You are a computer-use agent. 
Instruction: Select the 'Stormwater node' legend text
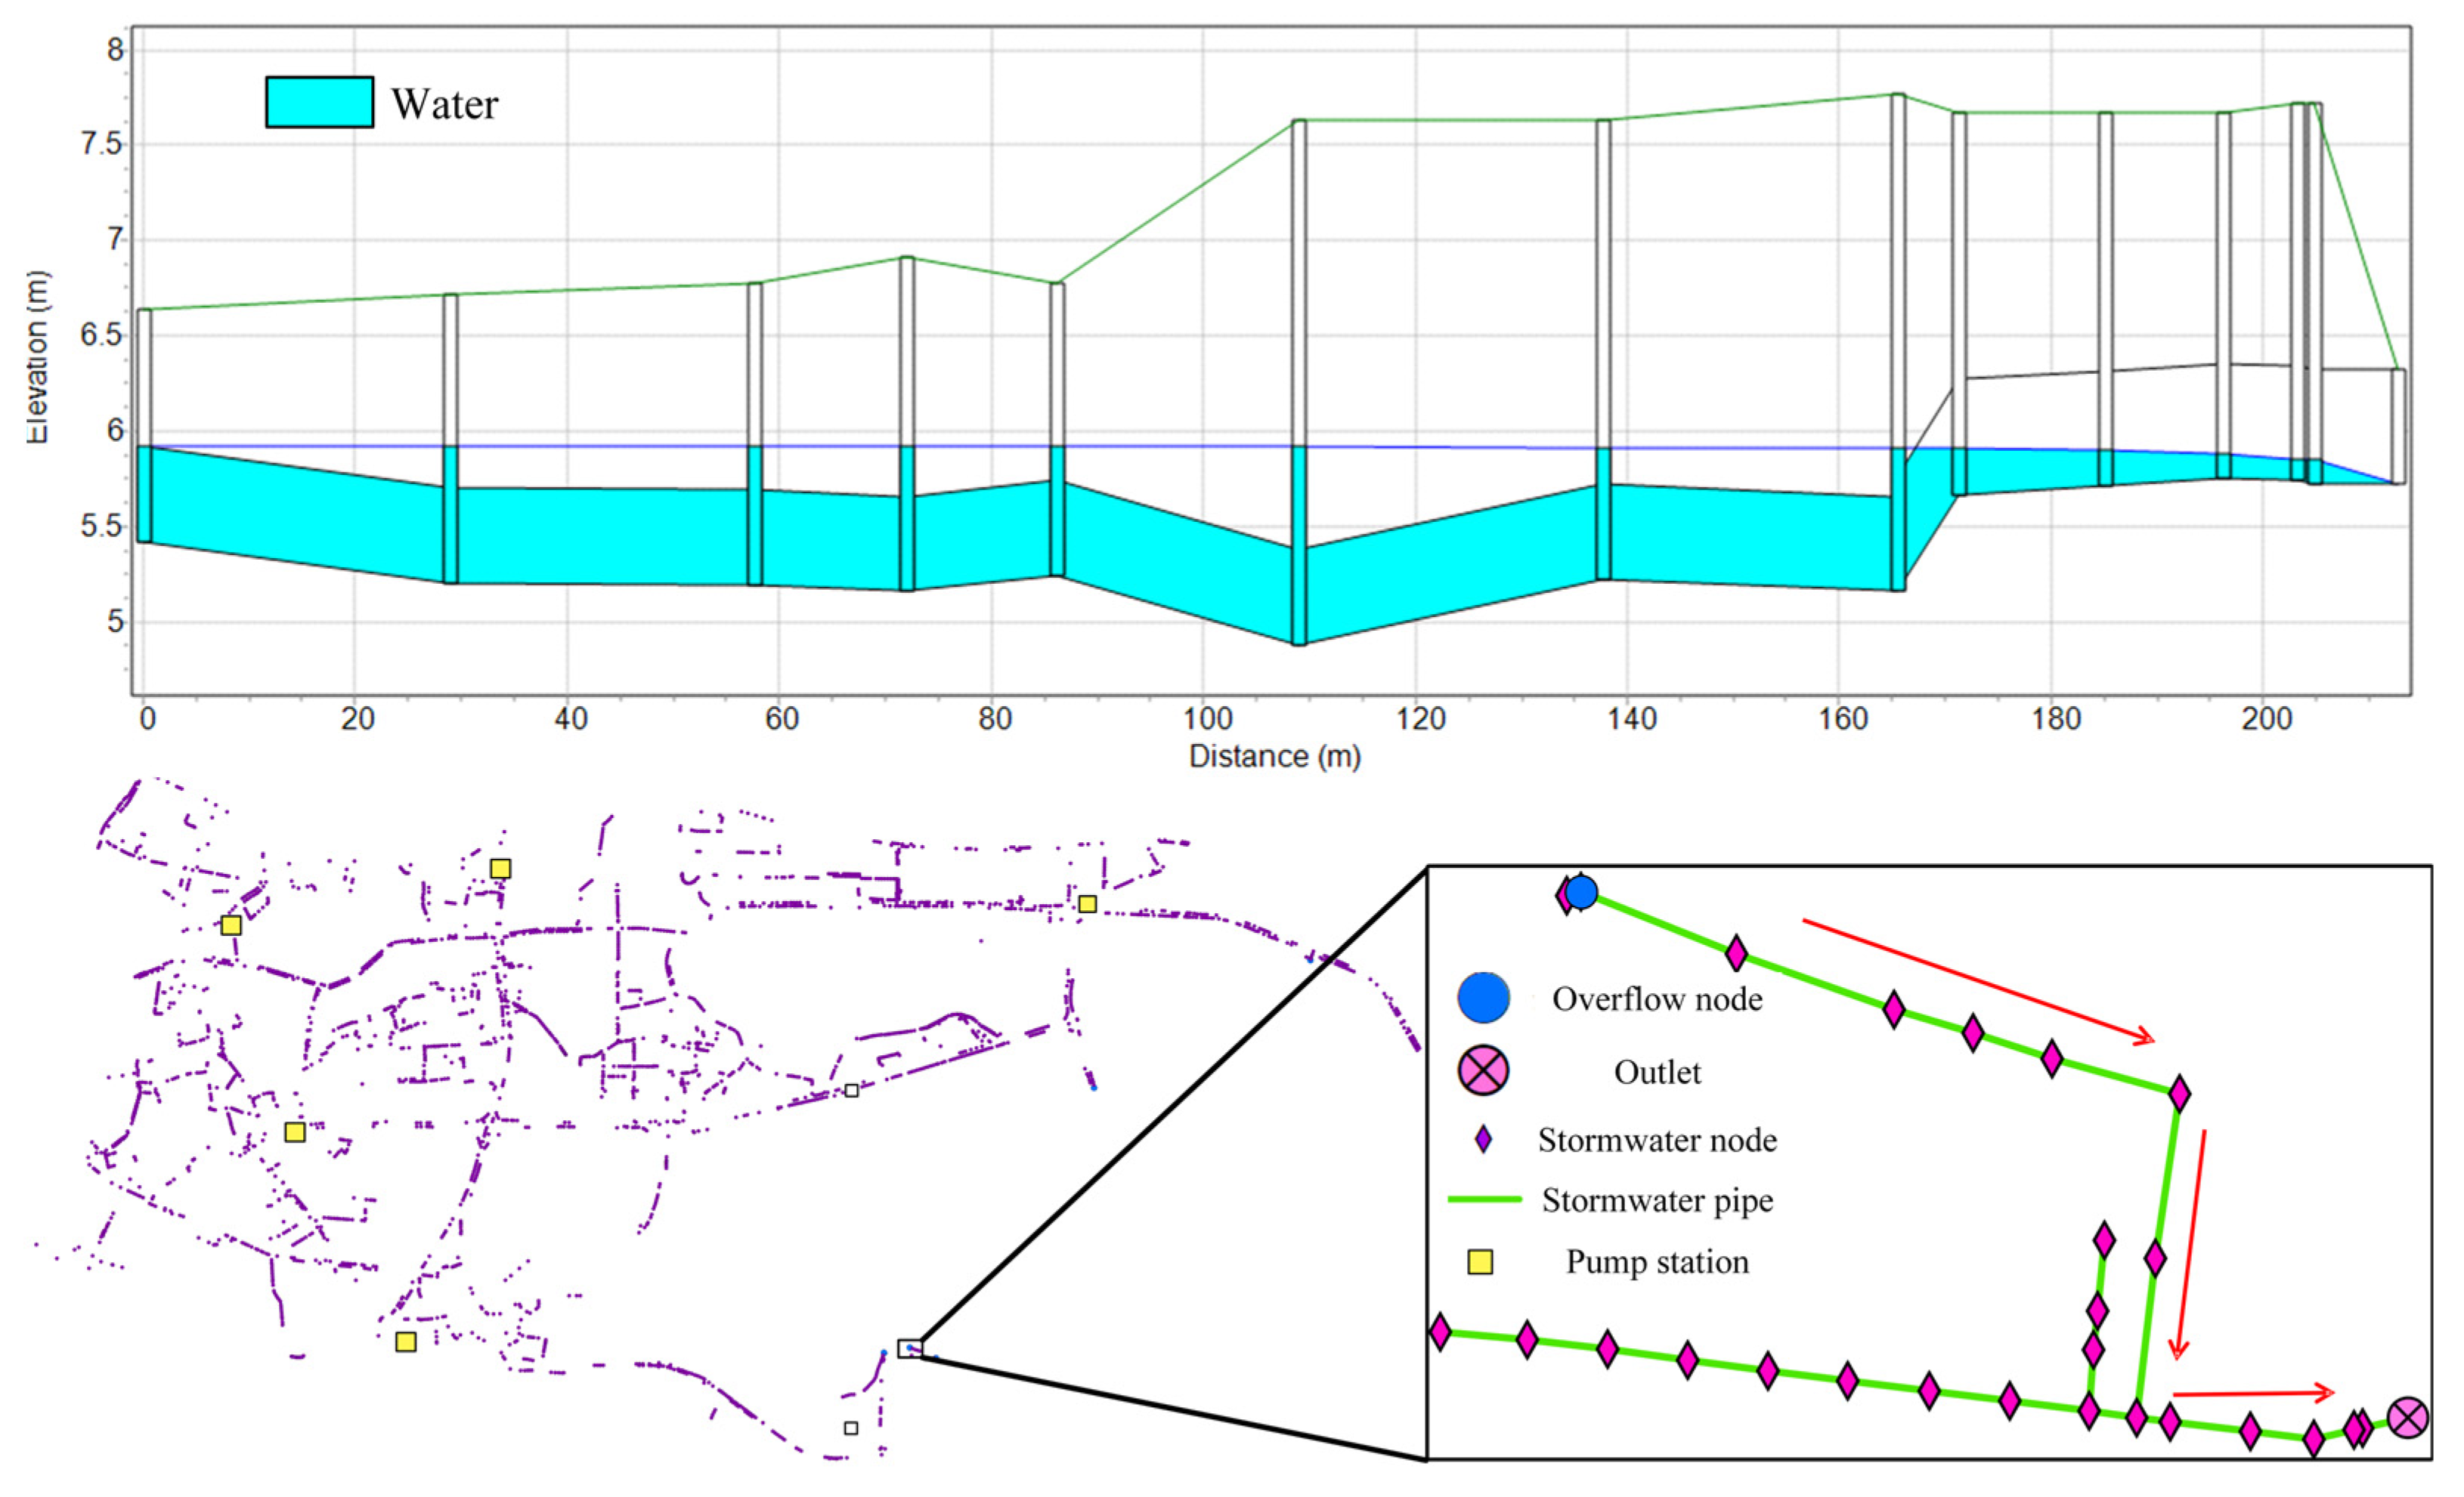pos(1657,1140)
